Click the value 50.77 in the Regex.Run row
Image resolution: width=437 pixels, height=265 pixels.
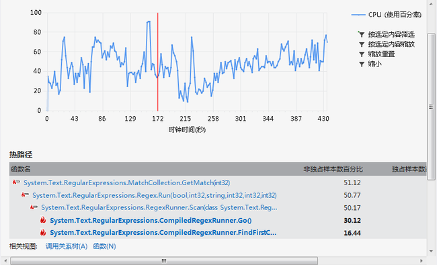pyautogui.click(x=352, y=195)
